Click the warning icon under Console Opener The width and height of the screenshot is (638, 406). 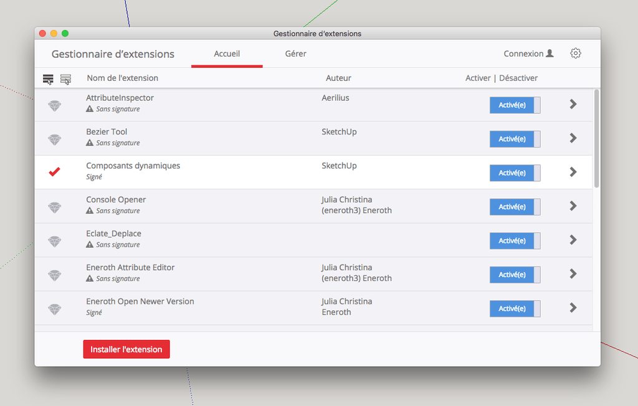(90, 210)
